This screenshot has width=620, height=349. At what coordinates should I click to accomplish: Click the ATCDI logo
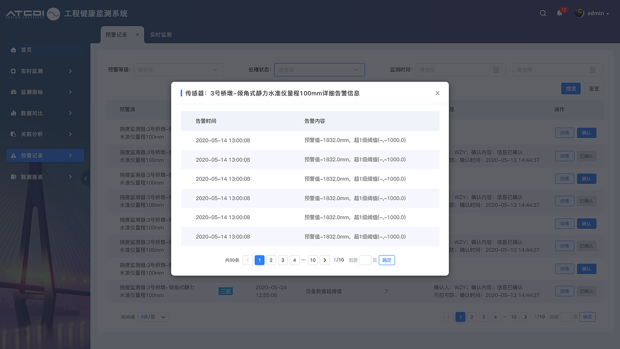click(x=33, y=14)
